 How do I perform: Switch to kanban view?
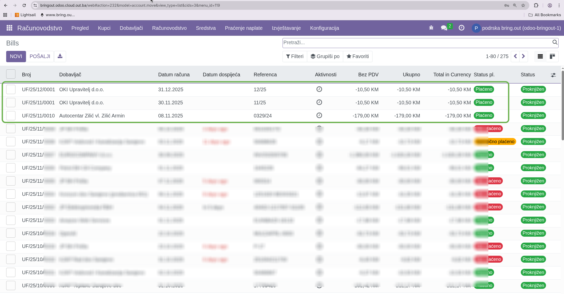(552, 56)
